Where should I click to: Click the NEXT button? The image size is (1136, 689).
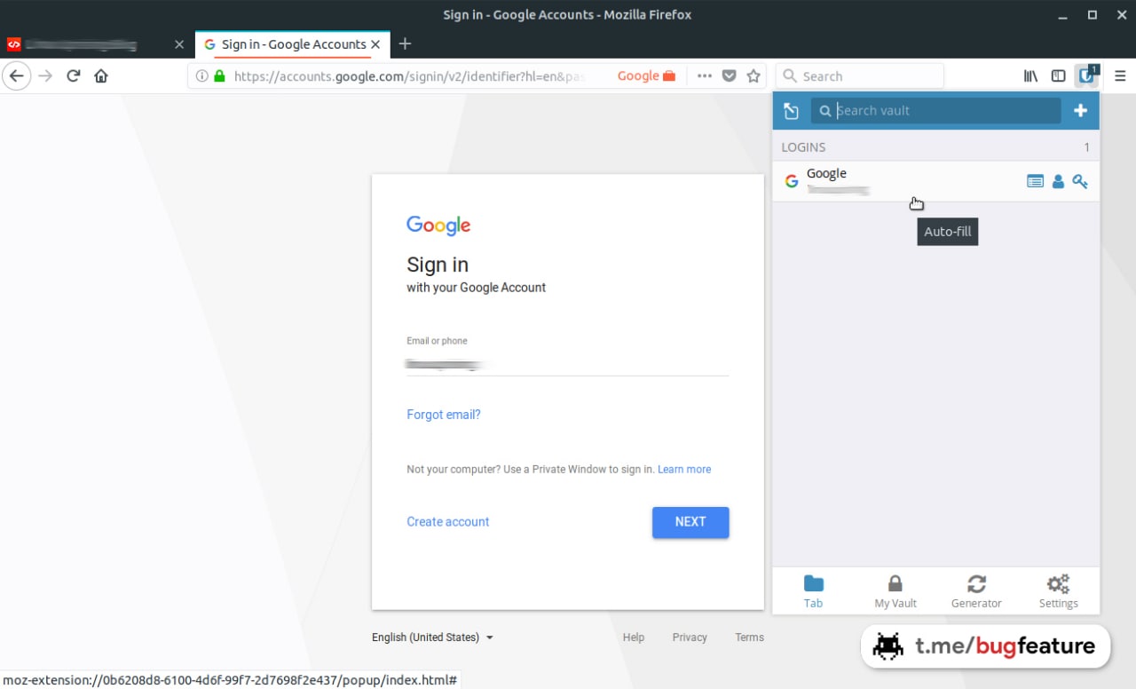tap(690, 522)
